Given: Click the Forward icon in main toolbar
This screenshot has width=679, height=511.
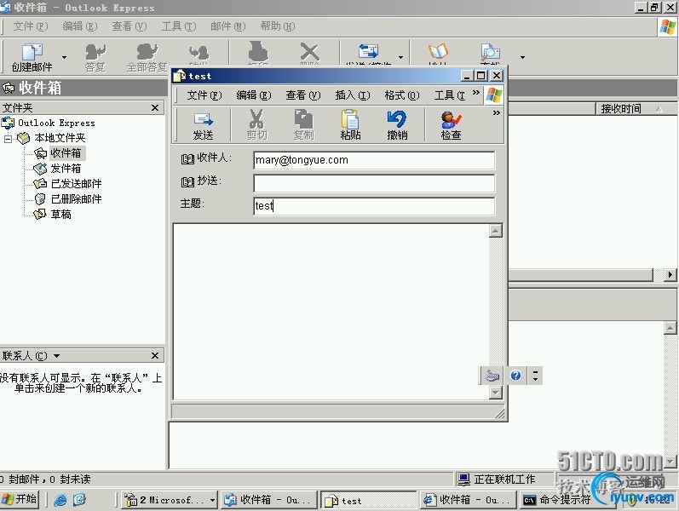Looking at the screenshot, I should 199,53.
